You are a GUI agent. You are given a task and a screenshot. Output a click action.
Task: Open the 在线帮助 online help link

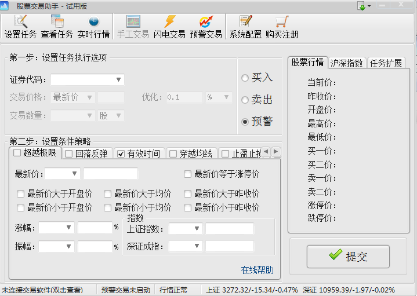click(x=257, y=270)
